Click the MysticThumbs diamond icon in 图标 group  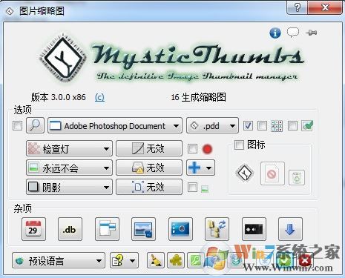pyautogui.click(x=245, y=173)
